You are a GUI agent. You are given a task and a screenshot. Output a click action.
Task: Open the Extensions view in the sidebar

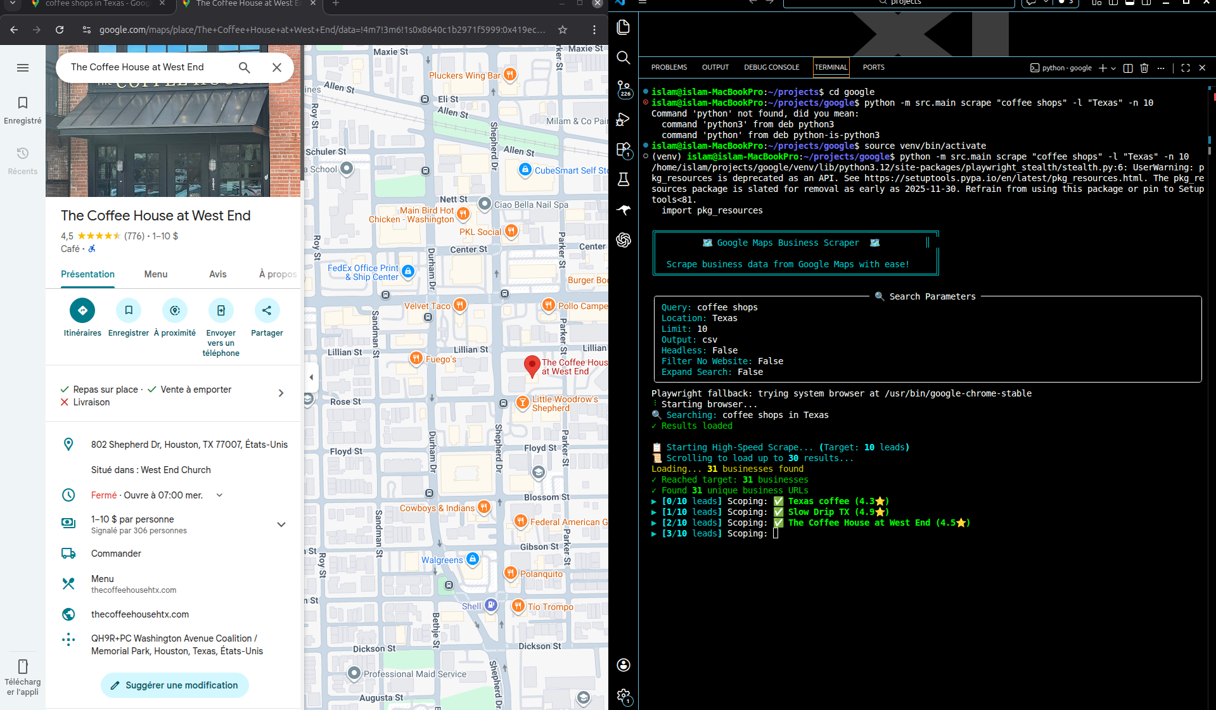pos(623,149)
